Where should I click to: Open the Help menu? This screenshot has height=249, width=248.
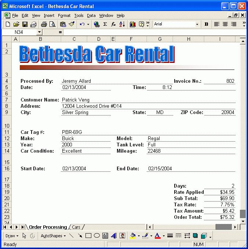click(121, 15)
